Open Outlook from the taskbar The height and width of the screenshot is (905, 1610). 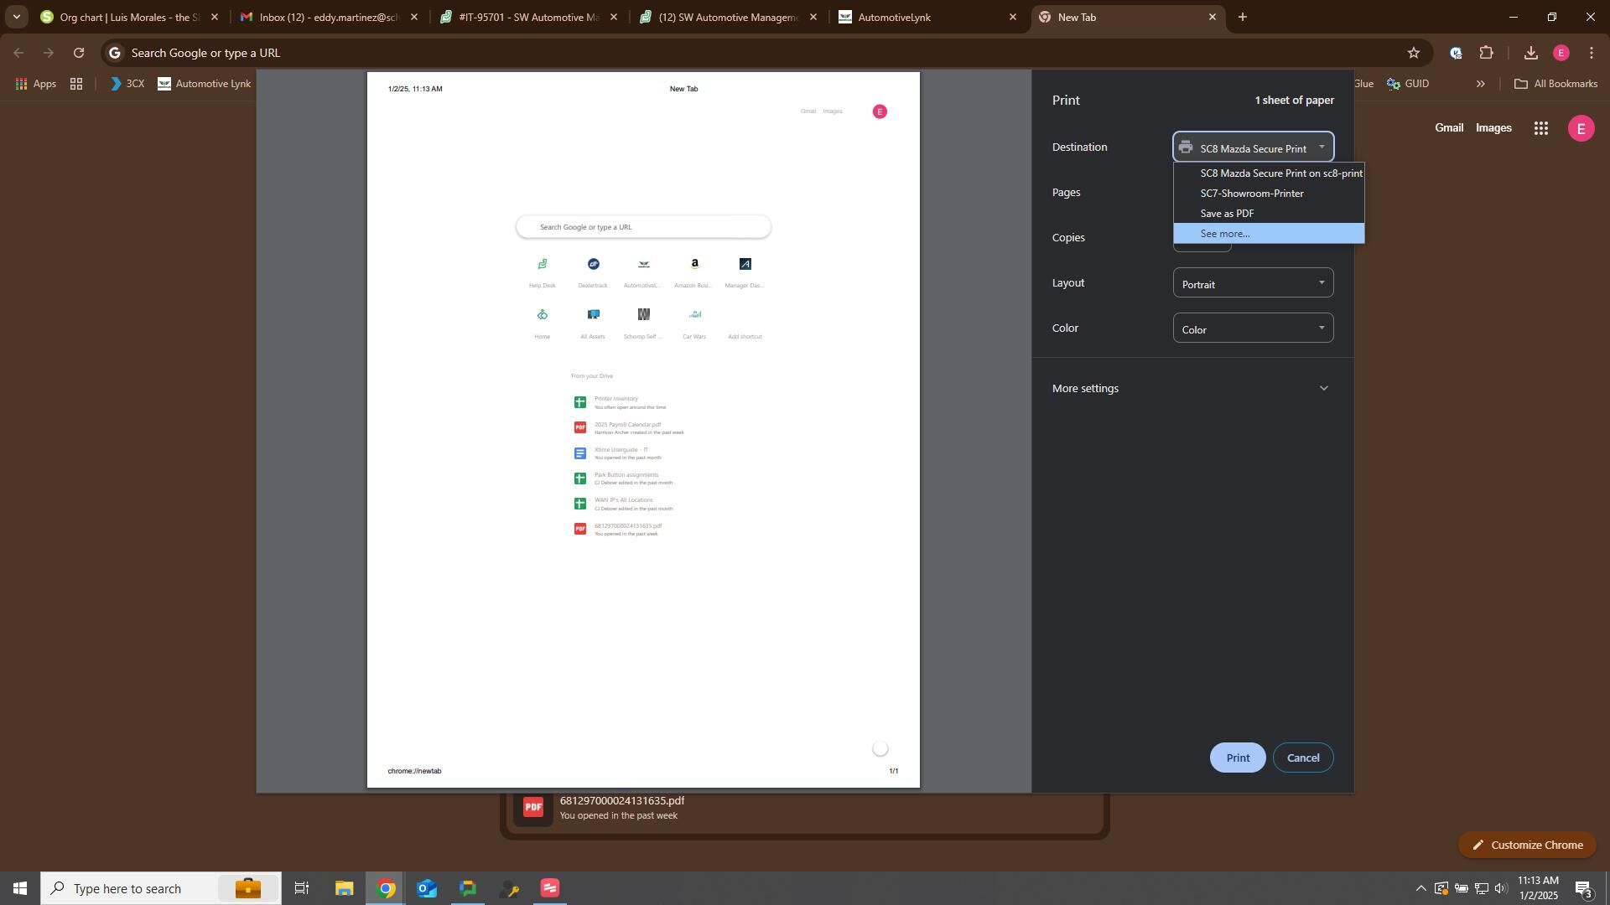(x=427, y=888)
